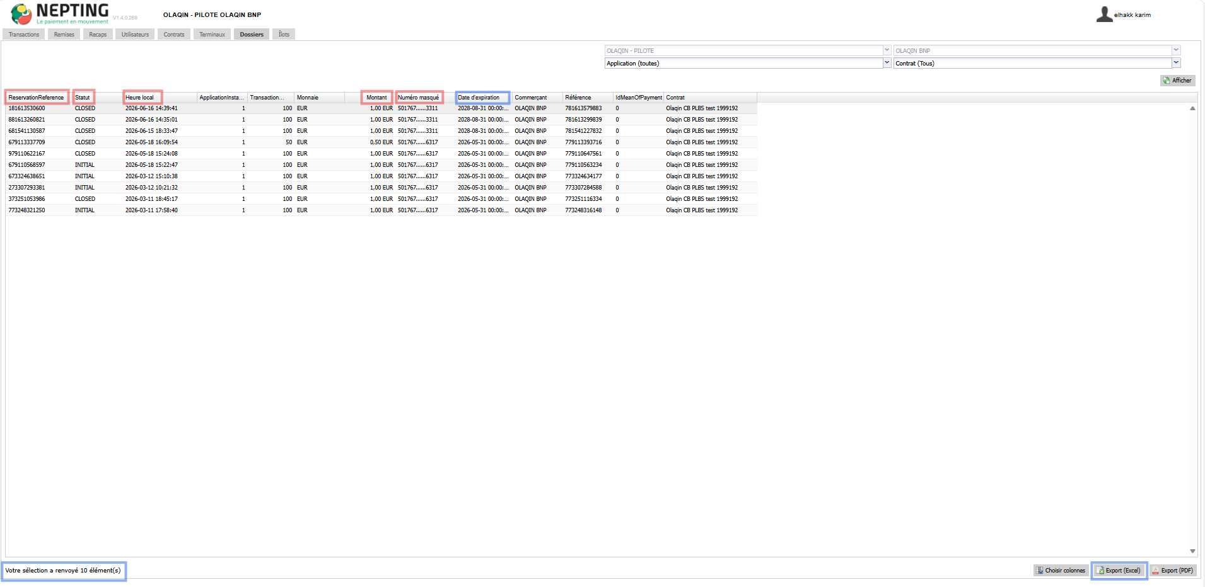Click the Afficher button
The width and height of the screenshot is (1205, 587).
(x=1177, y=81)
